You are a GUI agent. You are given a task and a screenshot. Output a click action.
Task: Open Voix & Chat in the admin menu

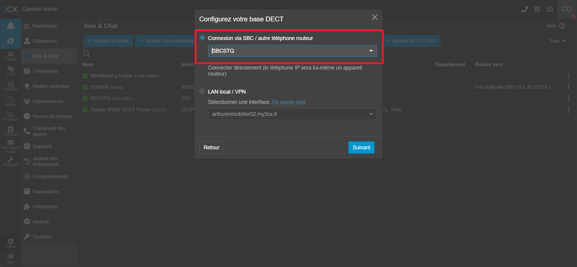click(x=49, y=56)
